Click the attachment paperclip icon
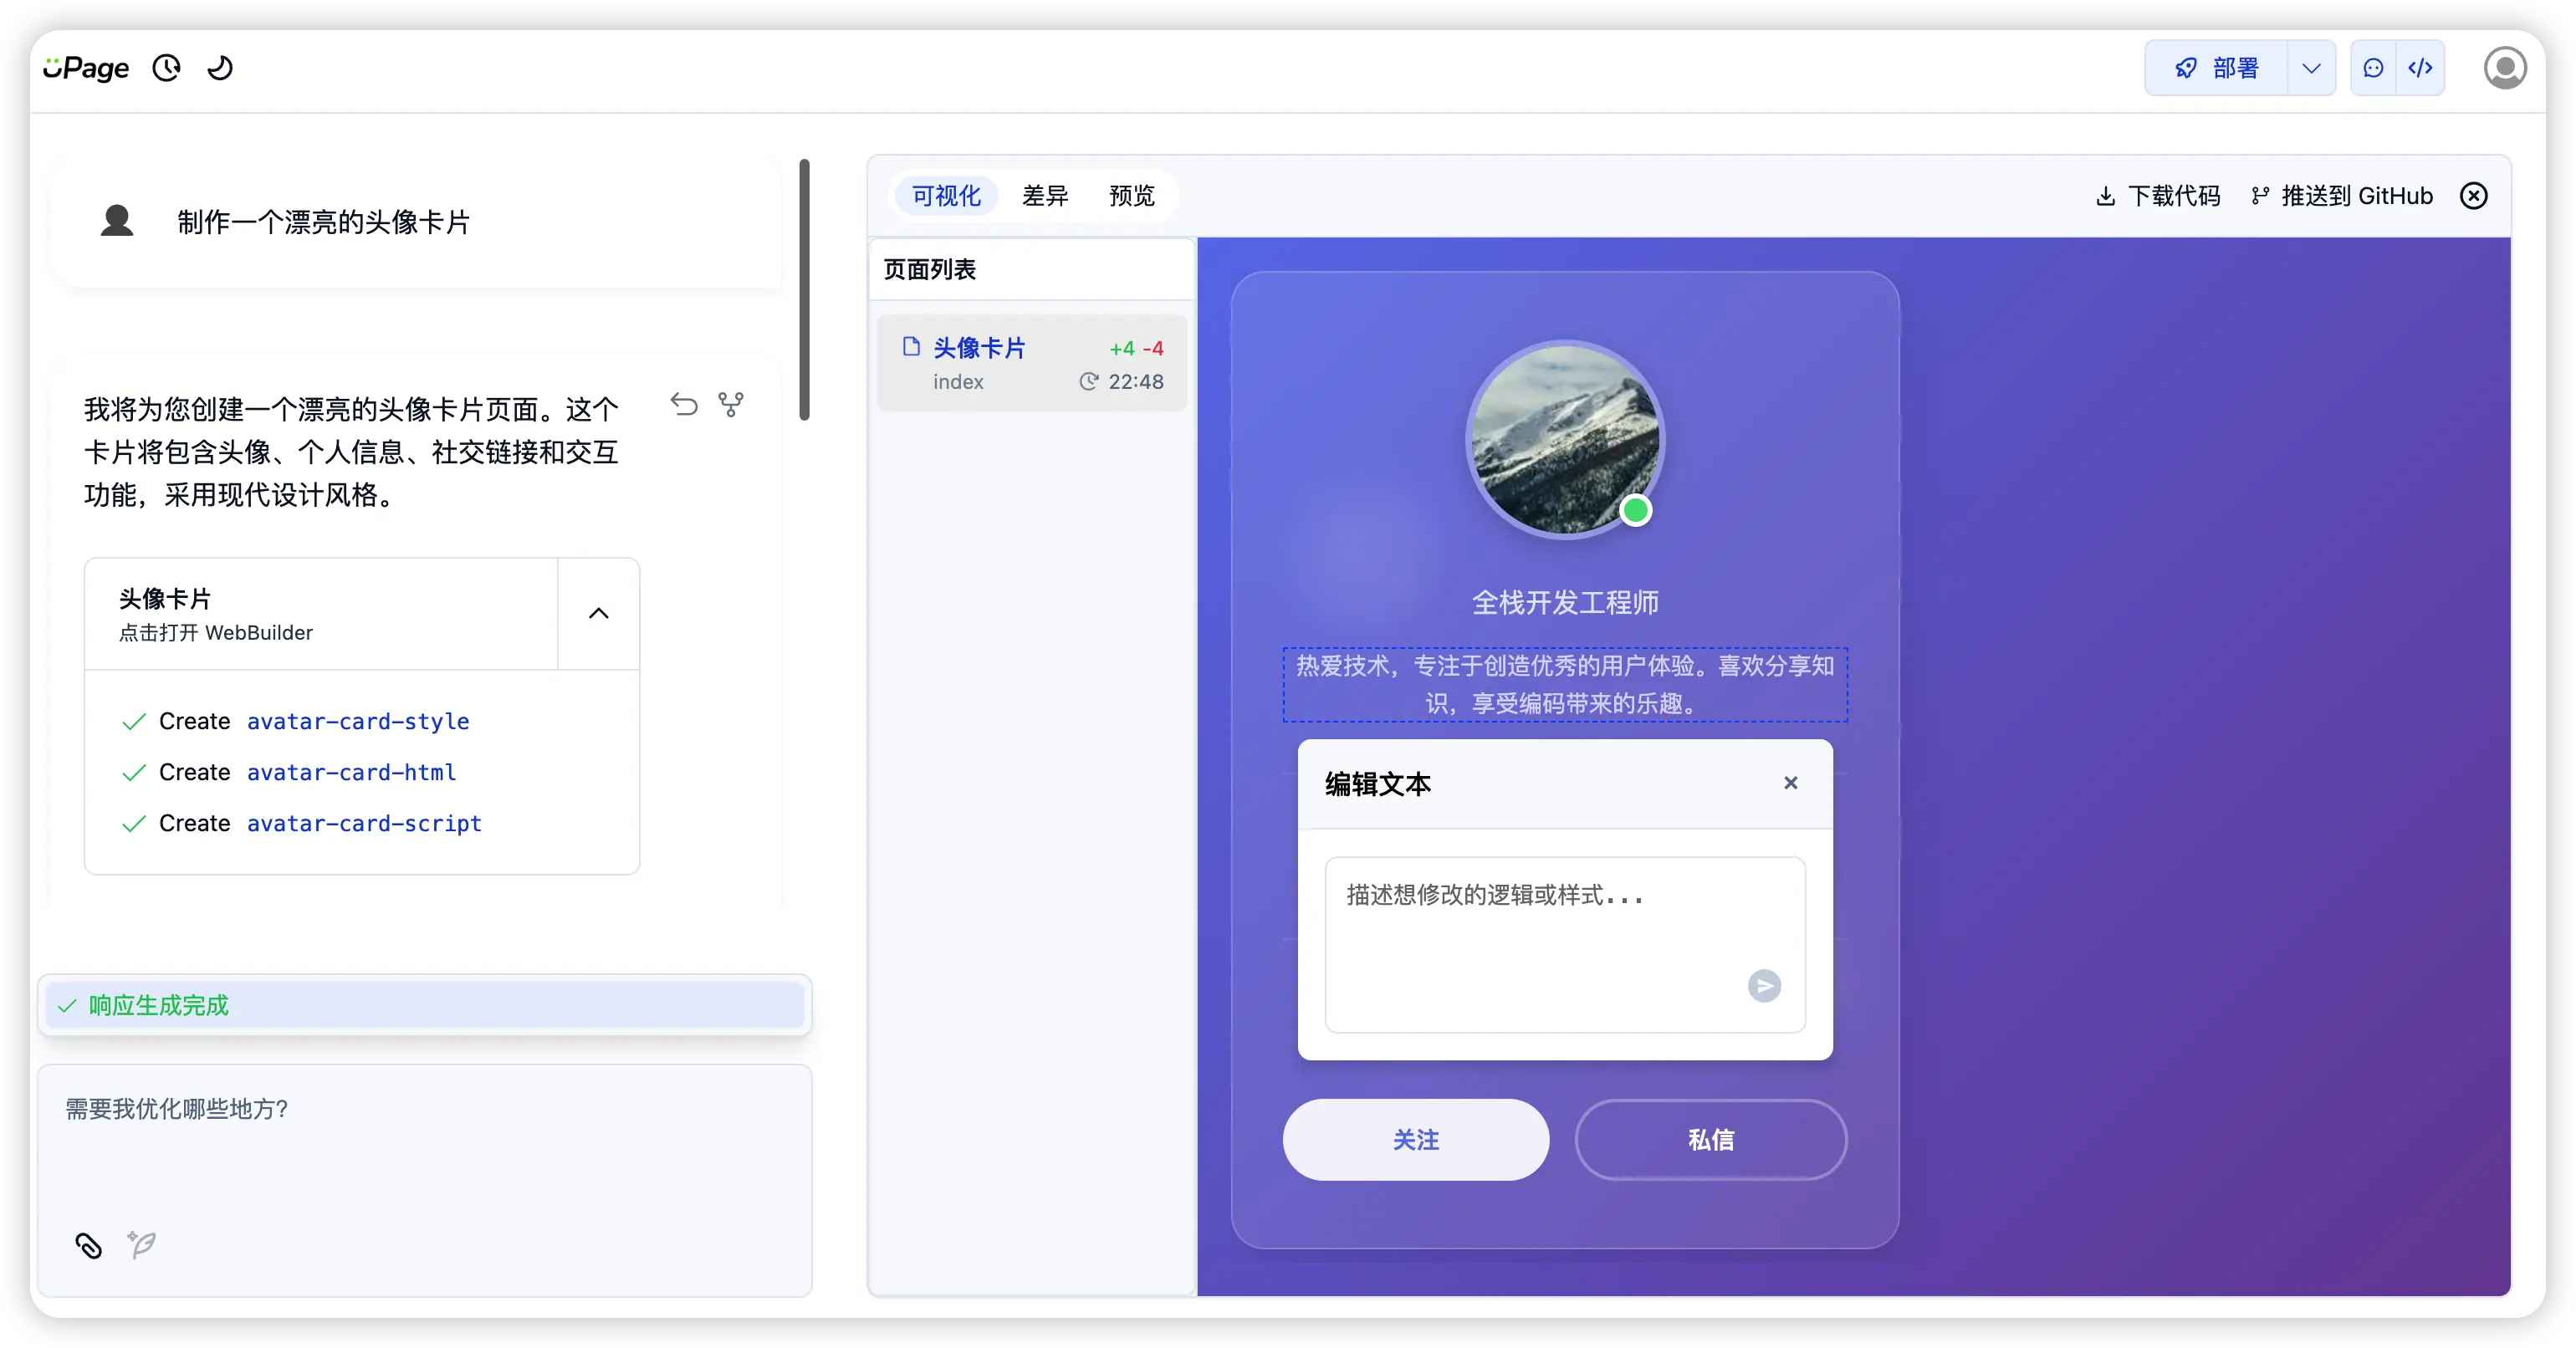 pyautogui.click(x=89, y=1245)
